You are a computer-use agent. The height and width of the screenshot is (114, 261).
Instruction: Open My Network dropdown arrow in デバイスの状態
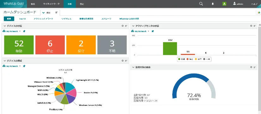tap(20, 31)
